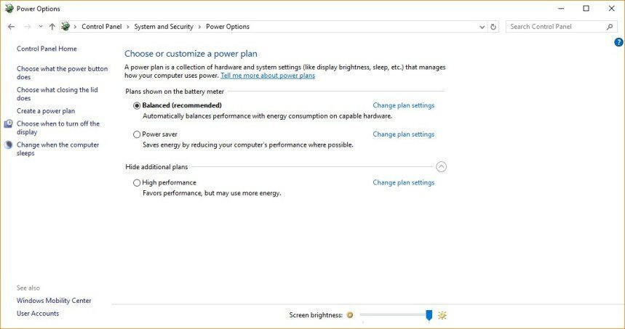This screenshot has height=329, width=625.
Task: Click the dim sun brightness icon
Action: click(x=350, y=315)
